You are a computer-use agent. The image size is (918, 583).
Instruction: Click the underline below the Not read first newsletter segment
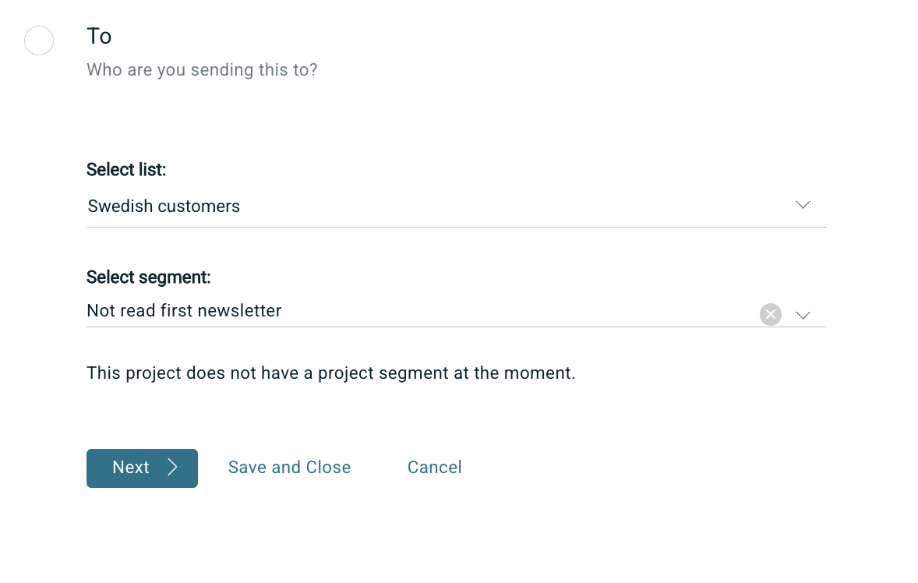coord(456,327)
